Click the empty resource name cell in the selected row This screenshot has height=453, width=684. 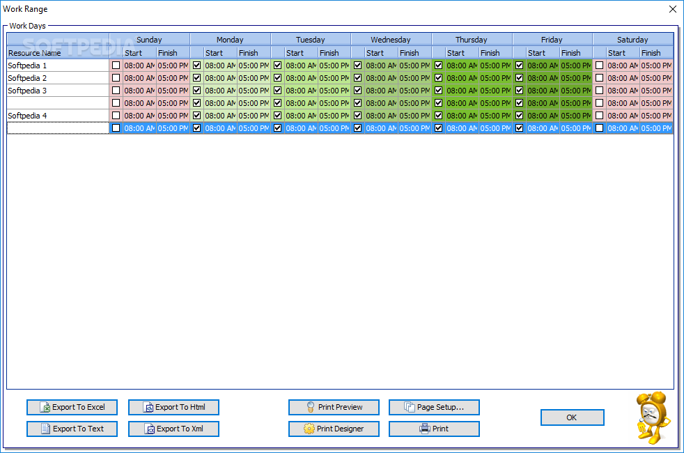58,128
